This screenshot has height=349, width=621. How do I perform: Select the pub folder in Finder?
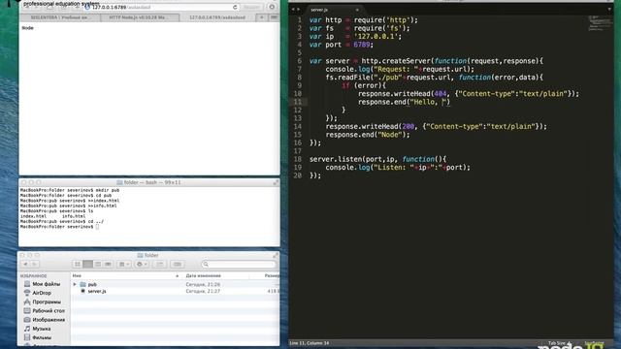(x=92, y=284)
